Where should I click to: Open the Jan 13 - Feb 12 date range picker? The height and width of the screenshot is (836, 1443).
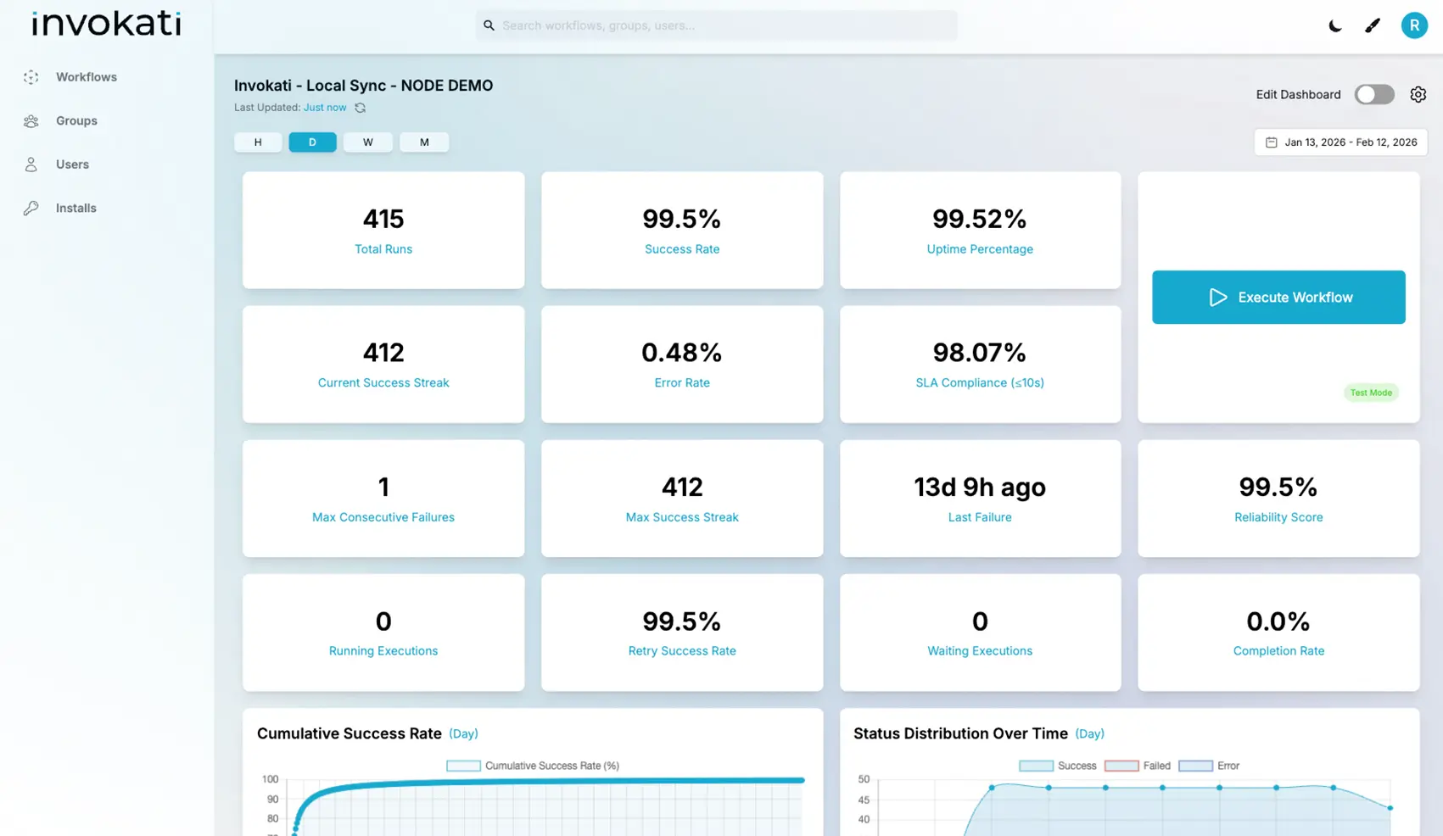point(1351,142)
